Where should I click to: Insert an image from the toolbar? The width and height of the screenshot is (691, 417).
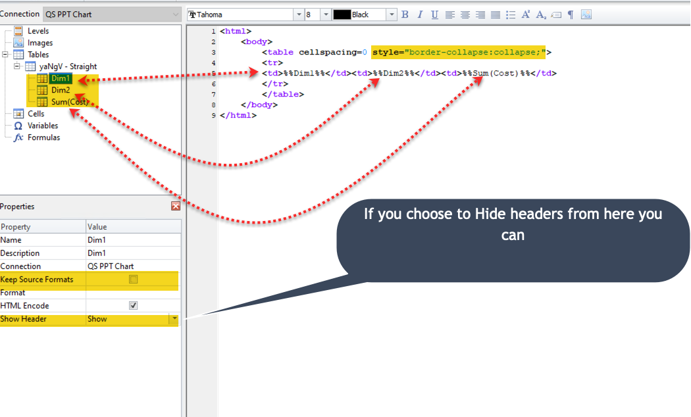586,14
